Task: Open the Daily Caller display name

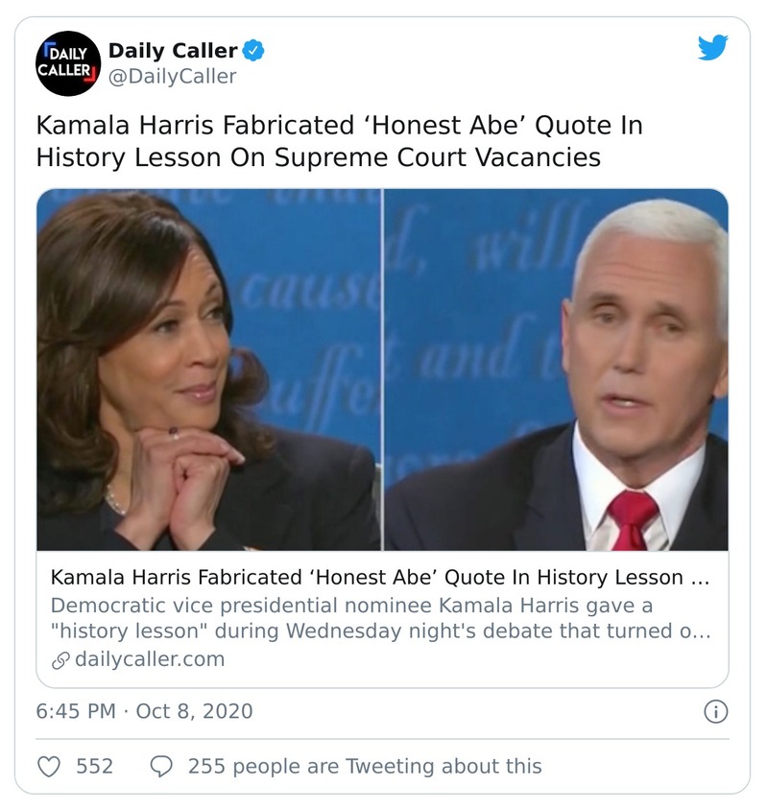Action: pos(173,51)
